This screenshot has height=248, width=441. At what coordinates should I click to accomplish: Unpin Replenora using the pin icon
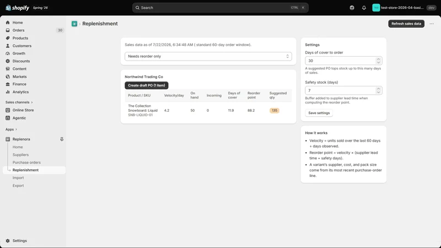pos(62,139)
